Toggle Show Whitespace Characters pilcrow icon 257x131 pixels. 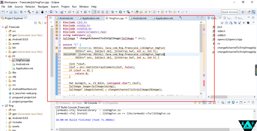coord(107,12)
